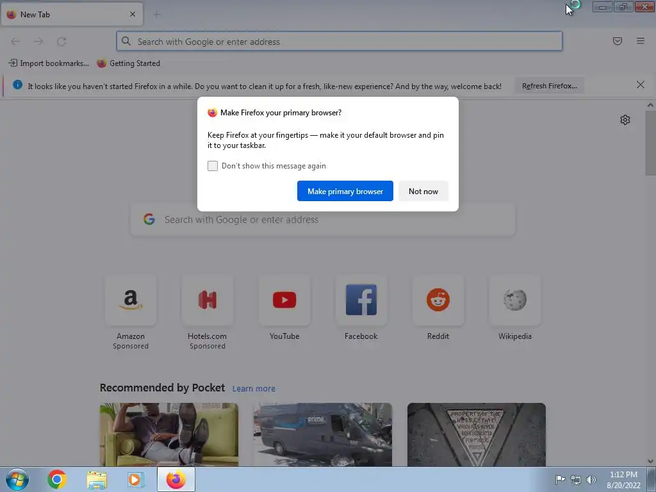
Task: Click the Make primary browser button
Action: click(x=345, y=191)
